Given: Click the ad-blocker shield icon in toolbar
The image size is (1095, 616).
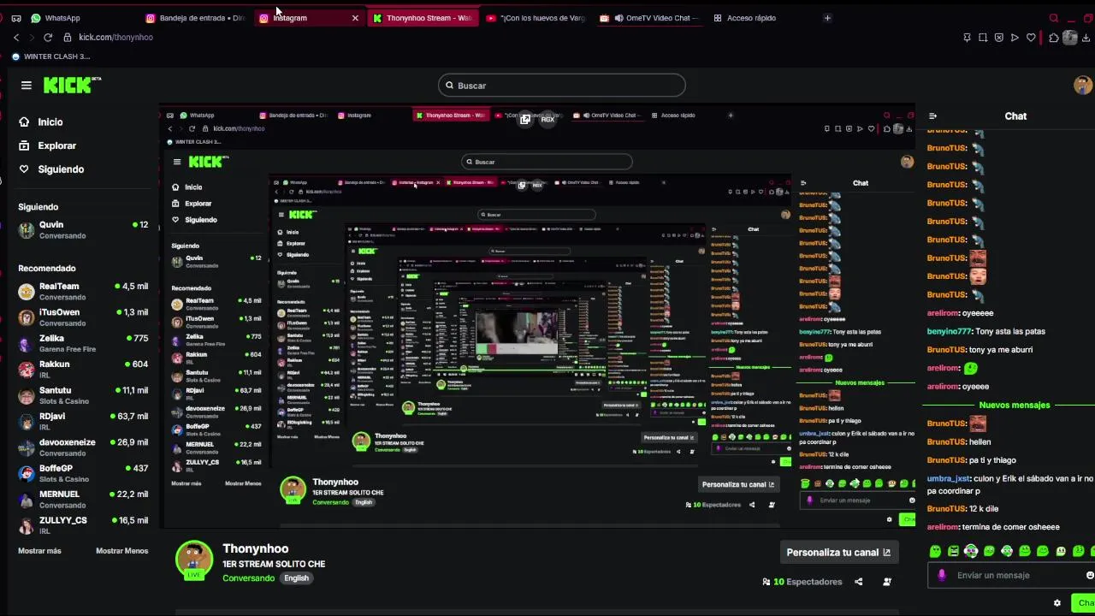Looking at the screenshot, I should 998,38.
